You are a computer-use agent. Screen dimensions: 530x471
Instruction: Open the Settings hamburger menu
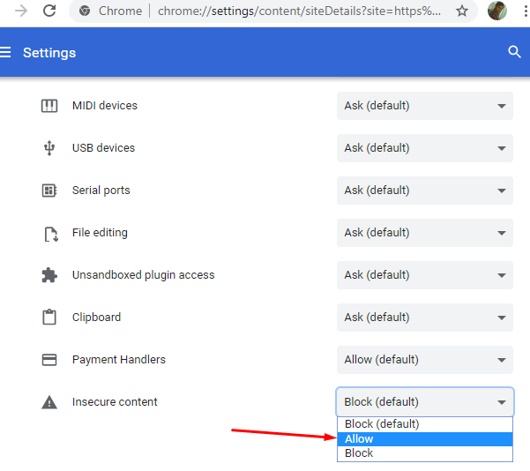point(5,52)
